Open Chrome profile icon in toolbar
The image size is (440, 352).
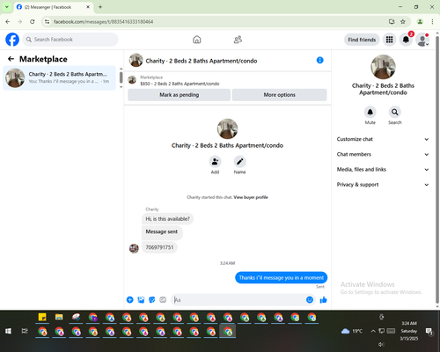(420, 22)
